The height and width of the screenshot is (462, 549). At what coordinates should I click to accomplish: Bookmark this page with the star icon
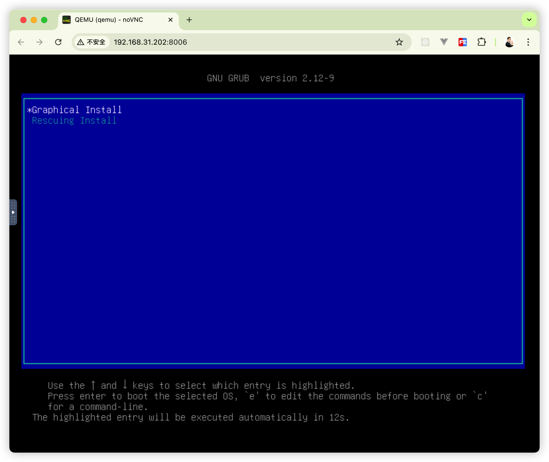(x=399, y=42)
